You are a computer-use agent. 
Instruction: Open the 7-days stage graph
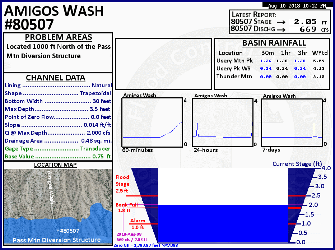292,122
